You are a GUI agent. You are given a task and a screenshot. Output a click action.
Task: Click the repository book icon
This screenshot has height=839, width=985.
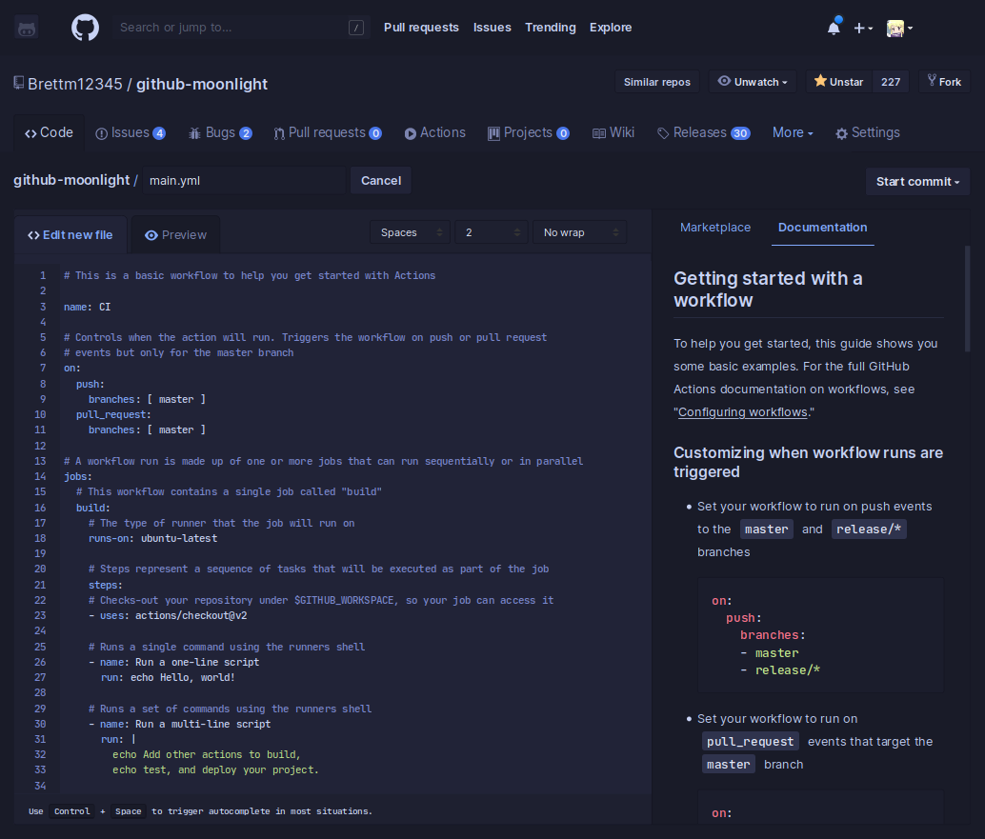pos(19,83)
